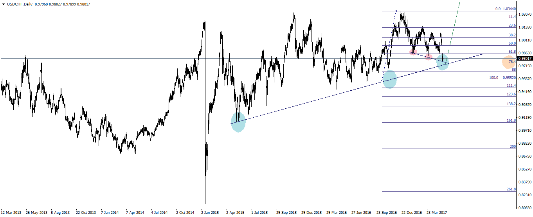Click the 0.95670 price scale value
This screenshot has width=533, height=217.
click(x=524, y=79)
